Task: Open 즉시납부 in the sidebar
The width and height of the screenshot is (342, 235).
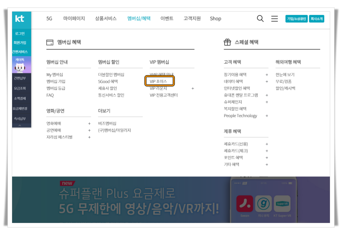Action: pyautogui.click(x=20, y=118)
